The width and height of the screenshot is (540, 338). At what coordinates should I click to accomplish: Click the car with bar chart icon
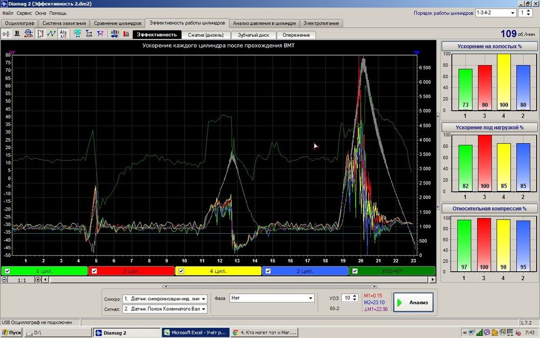(115, 34)
